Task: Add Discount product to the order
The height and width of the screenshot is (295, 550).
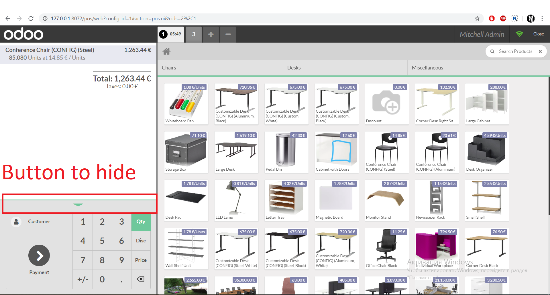Action: coord(387,104)
